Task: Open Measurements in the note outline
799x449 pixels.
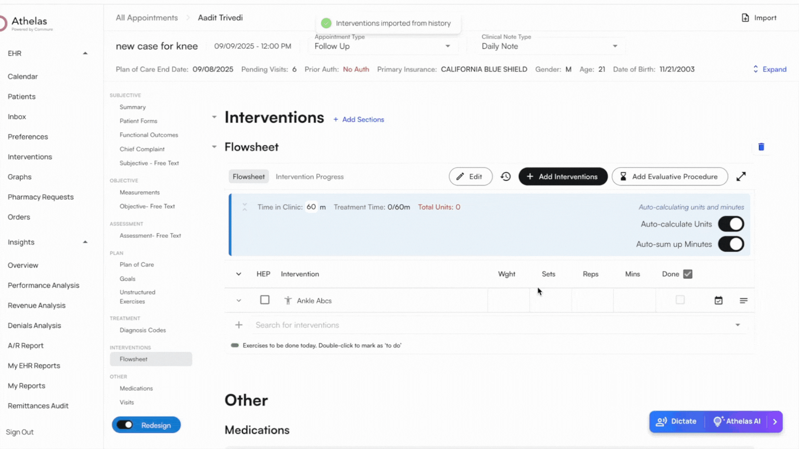Action: click(x=139, y=192)
